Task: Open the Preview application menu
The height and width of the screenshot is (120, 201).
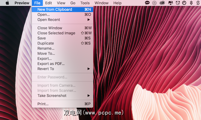Action: tap(22, 3)
